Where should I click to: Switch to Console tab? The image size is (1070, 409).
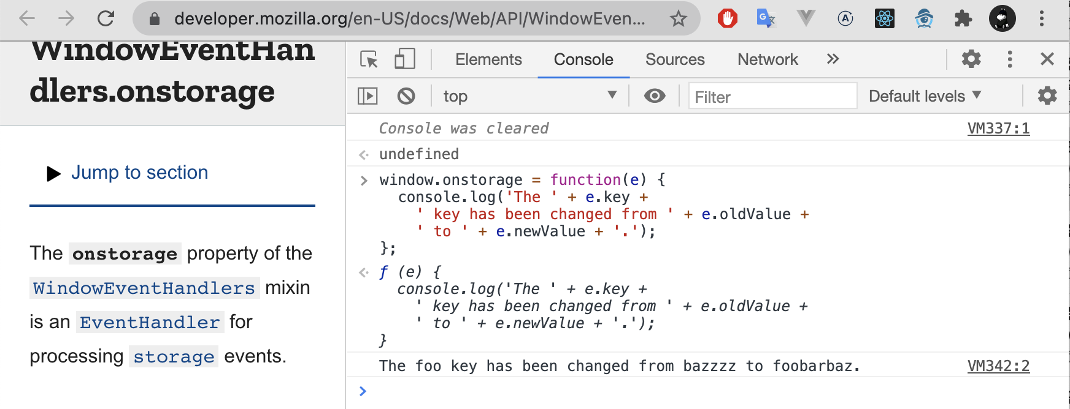click(583, 59)
